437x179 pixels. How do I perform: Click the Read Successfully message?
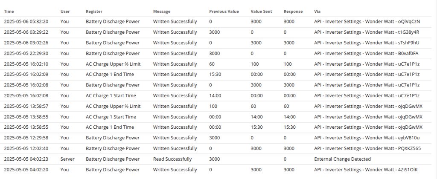[x=172, y=159]
